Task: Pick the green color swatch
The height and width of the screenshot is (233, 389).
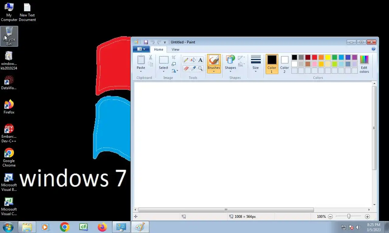Action: click(x=335, y=57)
